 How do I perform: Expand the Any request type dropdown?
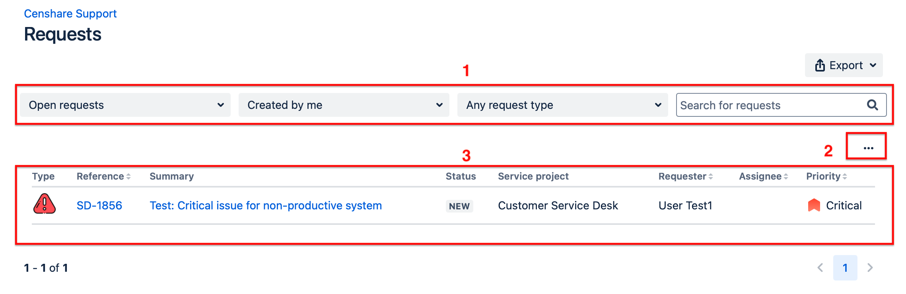[x=562, y=105]
